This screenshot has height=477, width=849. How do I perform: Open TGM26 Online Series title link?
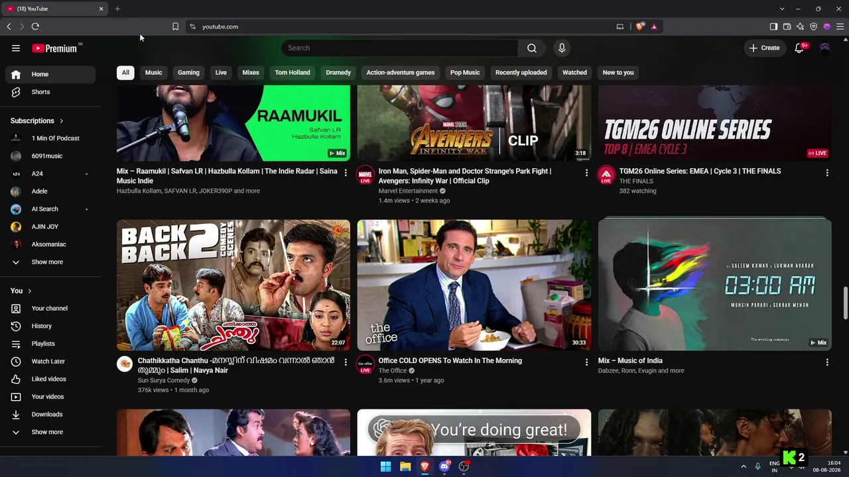point(700,172)
